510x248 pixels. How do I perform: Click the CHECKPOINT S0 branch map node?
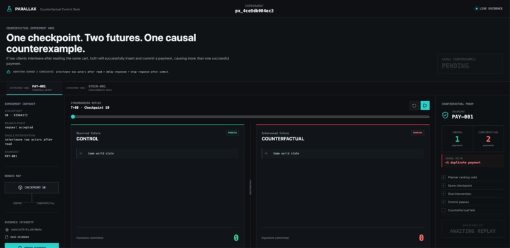32,187
